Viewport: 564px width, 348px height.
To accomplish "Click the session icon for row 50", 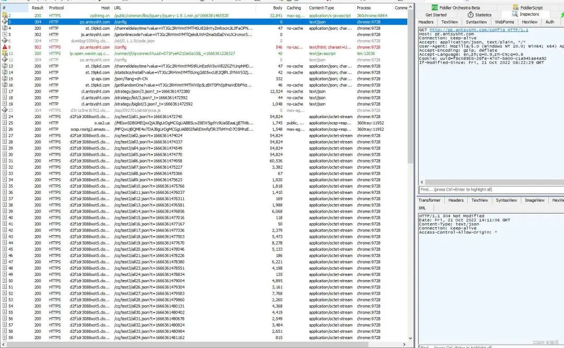I will click(5, 281).
